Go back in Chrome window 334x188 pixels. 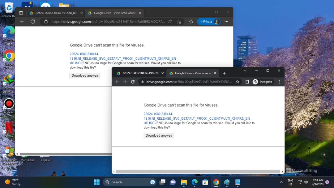117,82
